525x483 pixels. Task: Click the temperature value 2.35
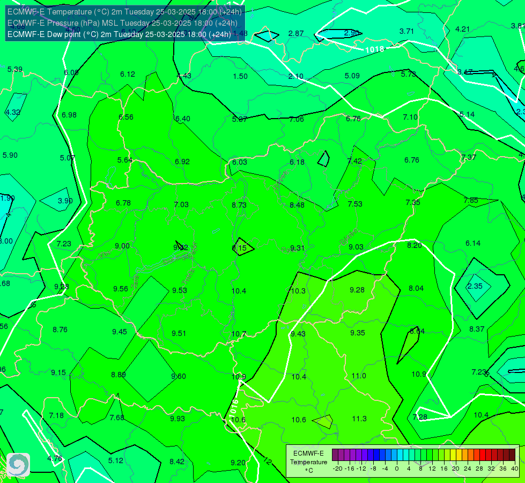475,286
